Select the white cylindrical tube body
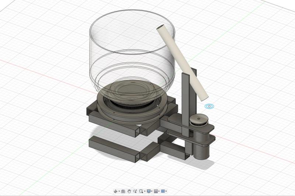 [182, 62]
